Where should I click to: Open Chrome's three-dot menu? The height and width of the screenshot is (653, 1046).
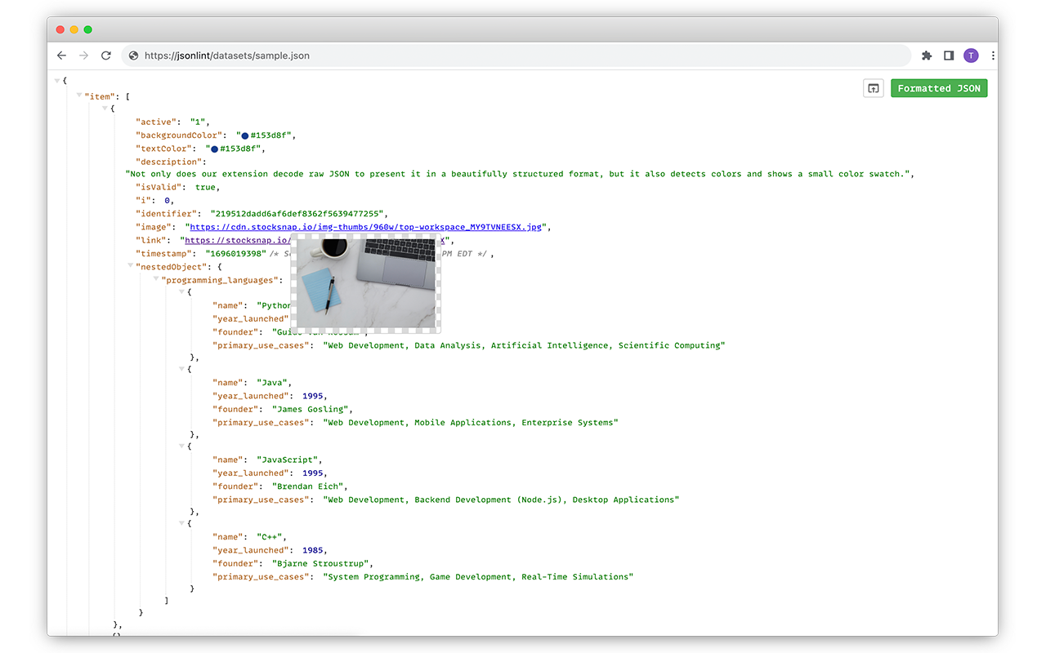[x=993, y=56]
